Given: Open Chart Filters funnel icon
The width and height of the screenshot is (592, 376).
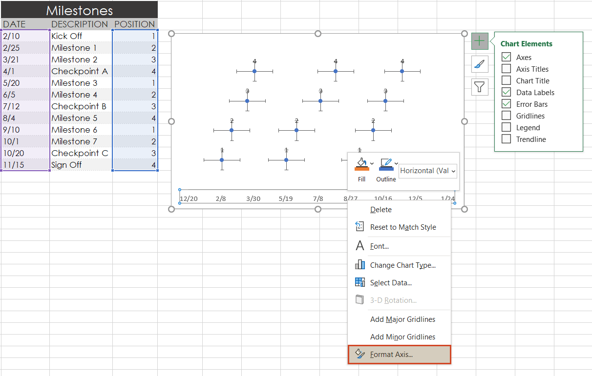Looking at the screenshot, I should click(480, 86).
